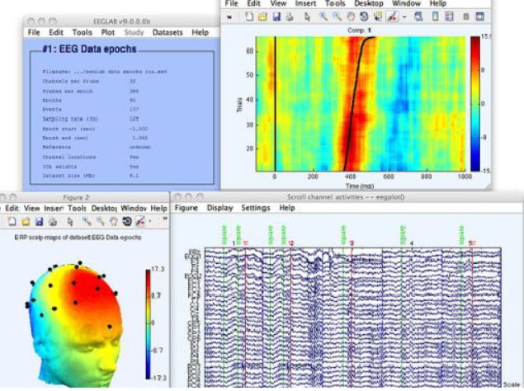The image size is (524, 391).
Task: Click the ERP image colorbar in Comp. 1 window
Action: click(475, 104)
